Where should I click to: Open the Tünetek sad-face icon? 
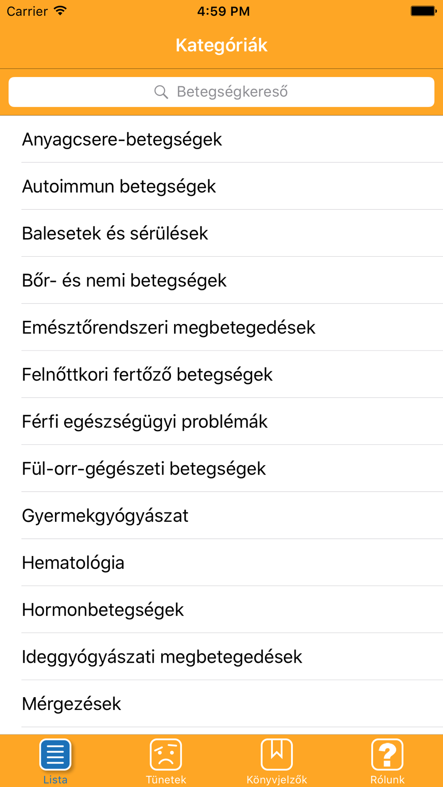point(166,755)
